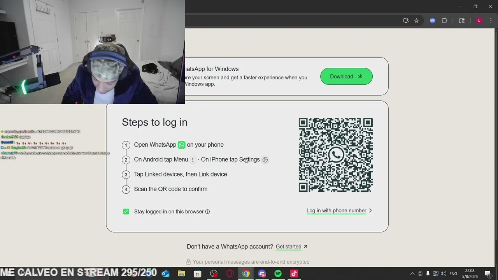
Task: Click "Your personal messages are end-to-end encrypted" text
Action: 251,262
